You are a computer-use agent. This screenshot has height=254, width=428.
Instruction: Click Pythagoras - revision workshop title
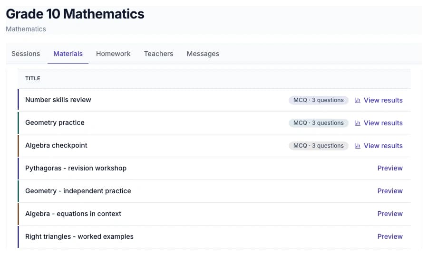(76, 168)
